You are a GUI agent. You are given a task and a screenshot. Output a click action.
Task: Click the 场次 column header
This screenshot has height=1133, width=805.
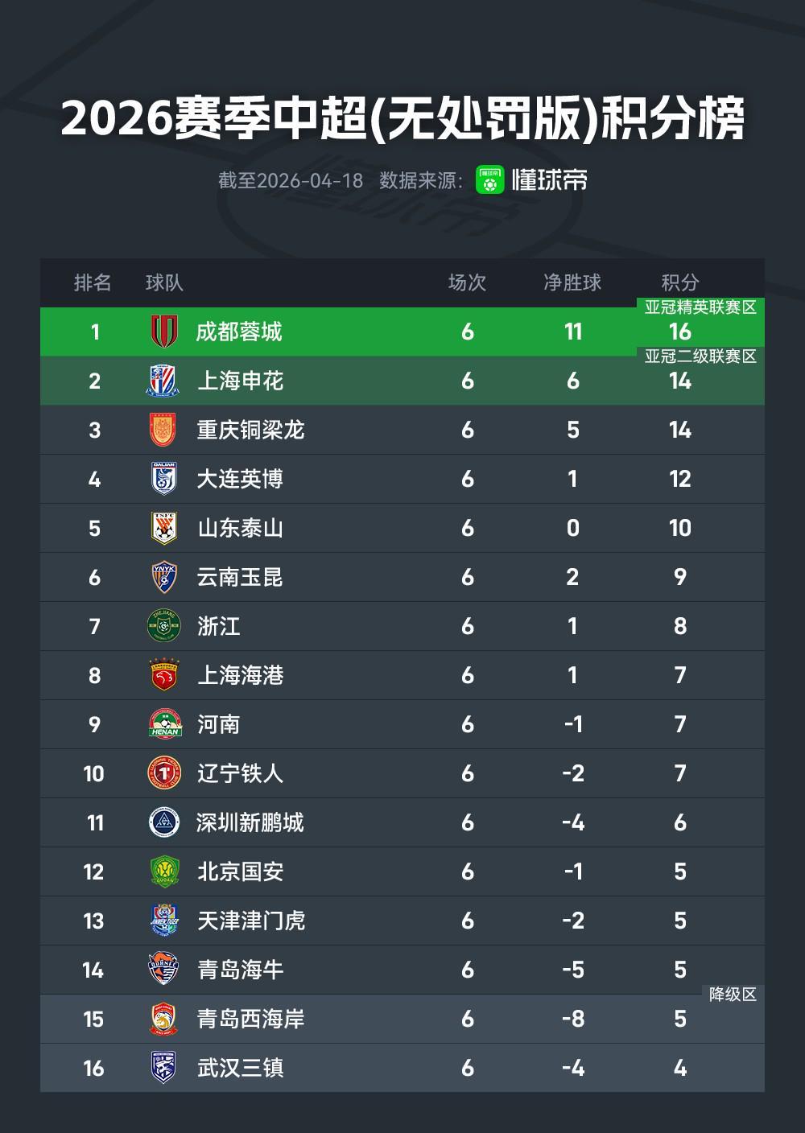pos(467,282)
